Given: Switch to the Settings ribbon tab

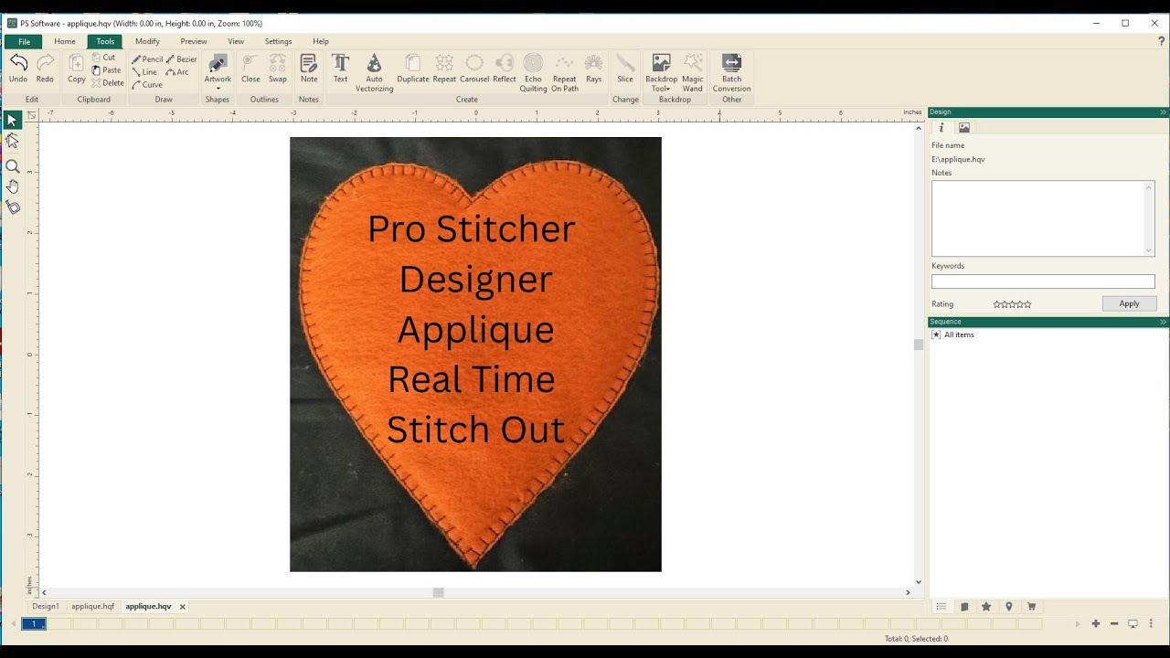Looking at the screenshot, I should click(279, 41).
